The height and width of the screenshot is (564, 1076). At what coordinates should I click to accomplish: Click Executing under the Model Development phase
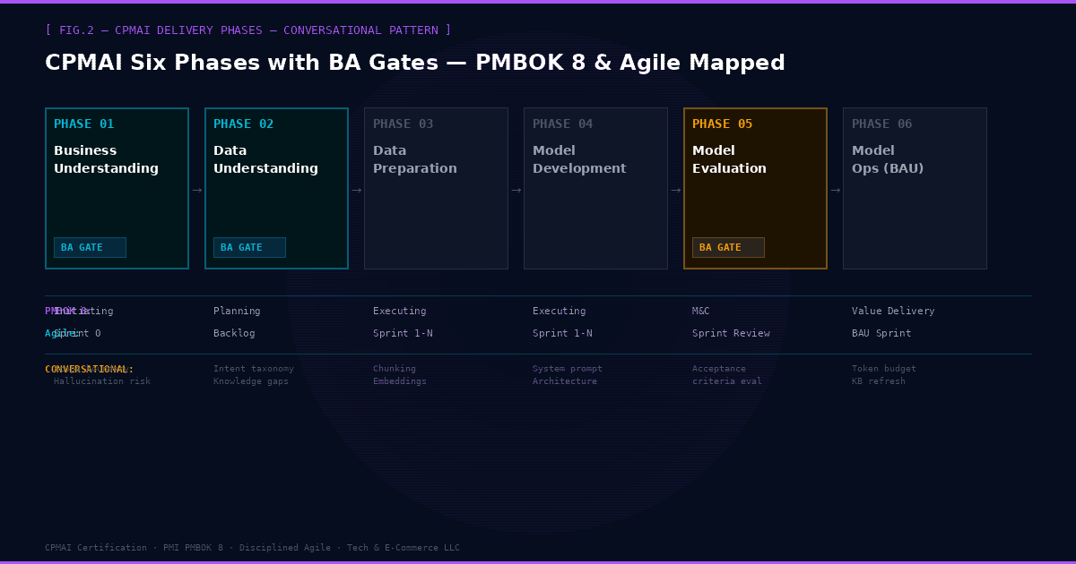click(x=560, y=312)
